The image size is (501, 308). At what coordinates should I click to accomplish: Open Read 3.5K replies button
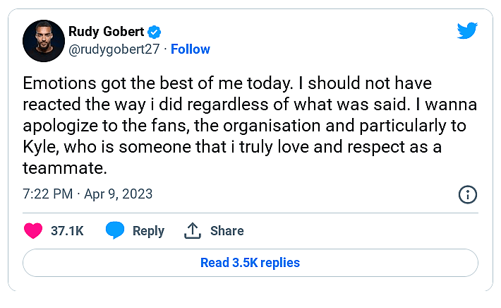(250, 263)
